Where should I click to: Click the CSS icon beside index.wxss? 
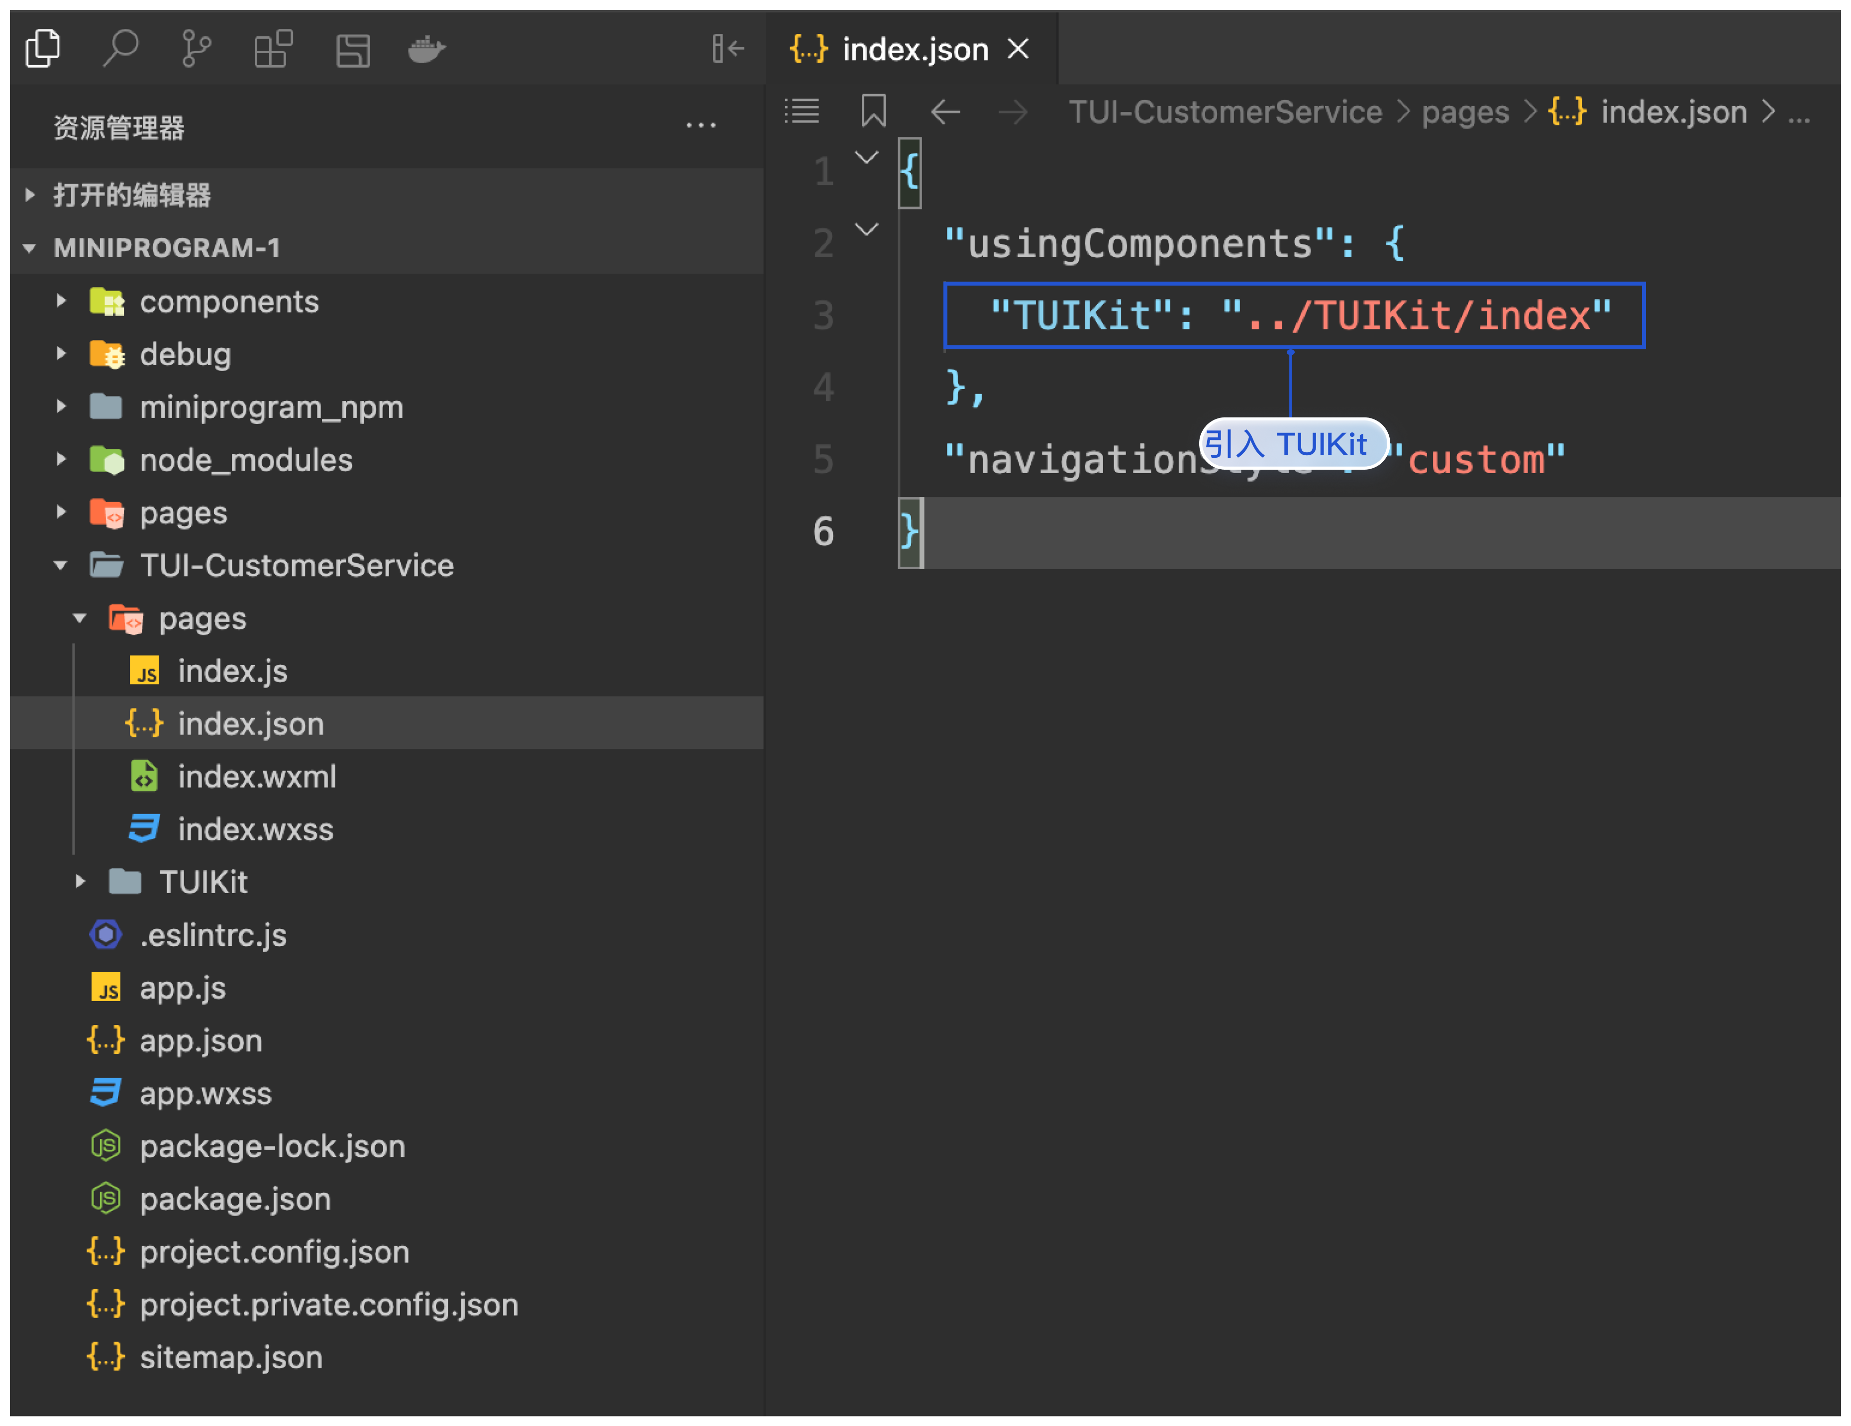coord(144,828)
